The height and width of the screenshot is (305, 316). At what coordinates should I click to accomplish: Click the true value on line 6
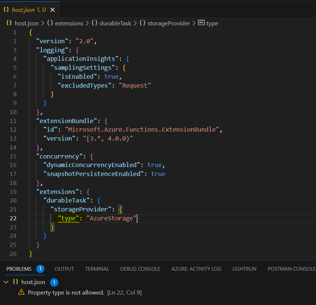tap(111, 77)
